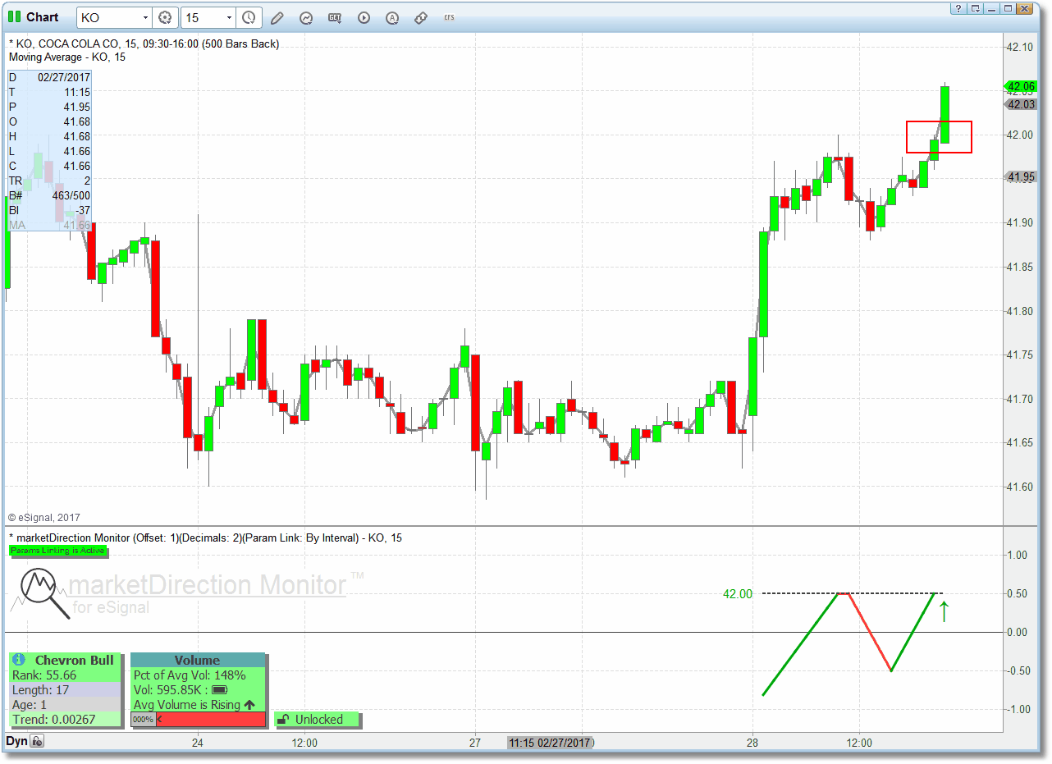Screen dimensions: 1052x764
Task: Click the 41.95 price axis marker
Action: click(x=1019, y=176)
